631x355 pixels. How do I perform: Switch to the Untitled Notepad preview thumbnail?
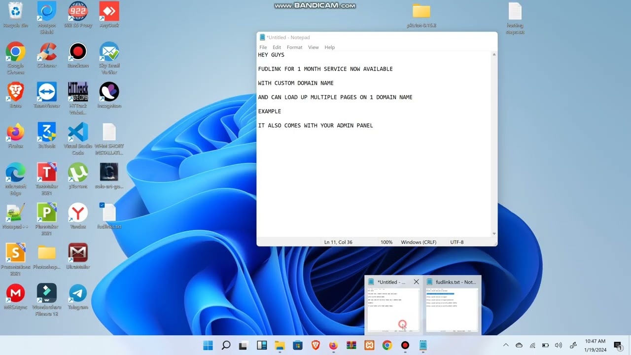[x=393, y=310]
